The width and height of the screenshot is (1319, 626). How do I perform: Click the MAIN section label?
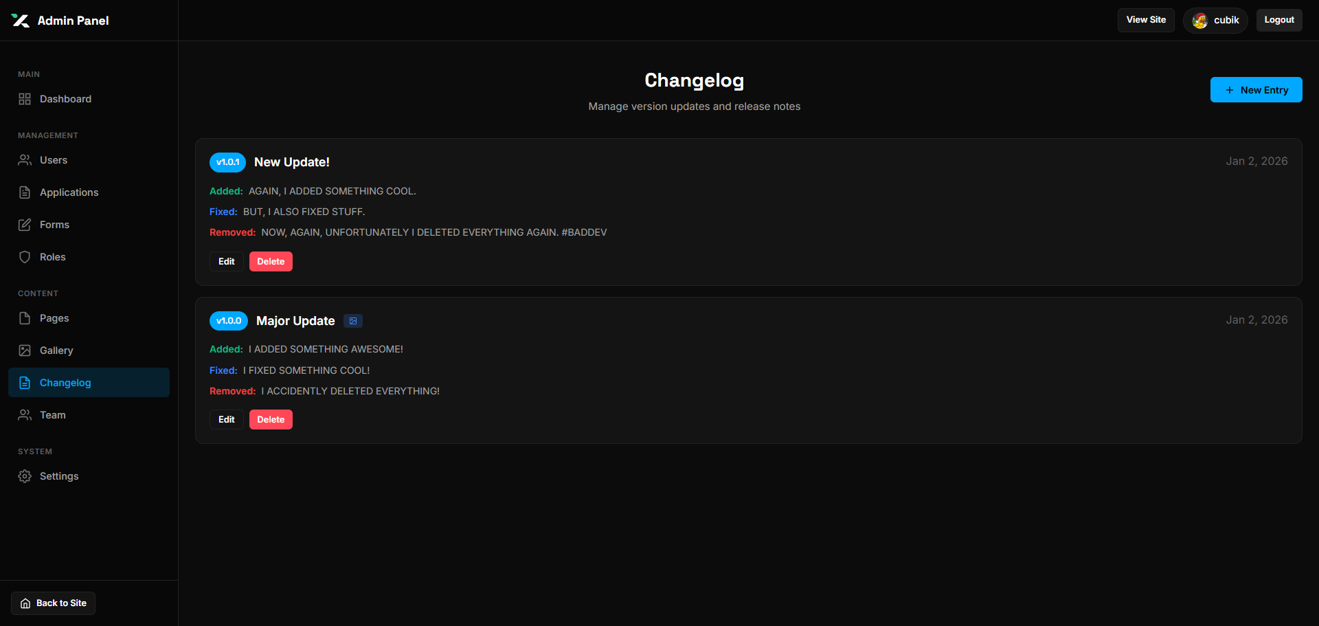click(29, 74)
